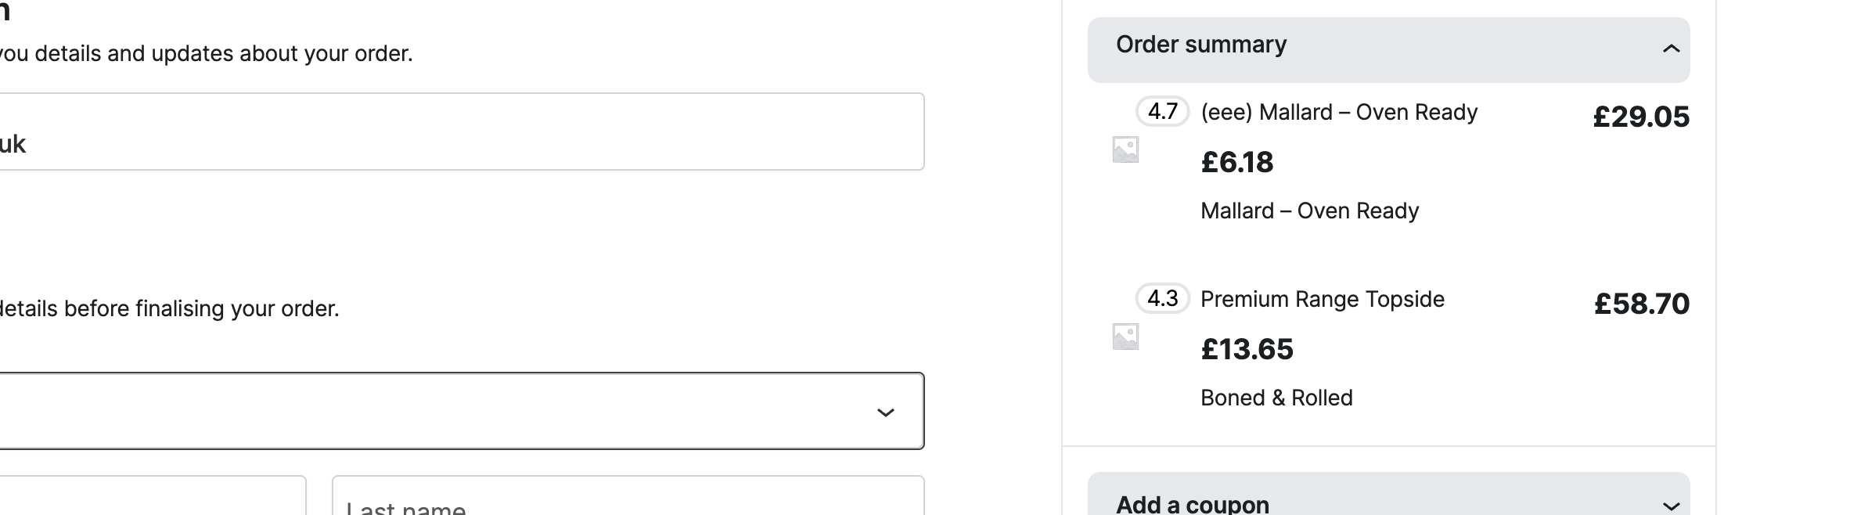Collapse the Order summary panel header
The image size is (1850, 515).
pos(1388,50)
